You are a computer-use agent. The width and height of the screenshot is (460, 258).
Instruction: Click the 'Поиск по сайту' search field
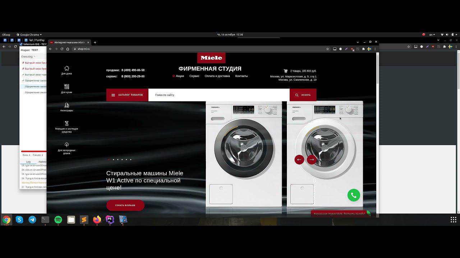click(x=219, y=95)
